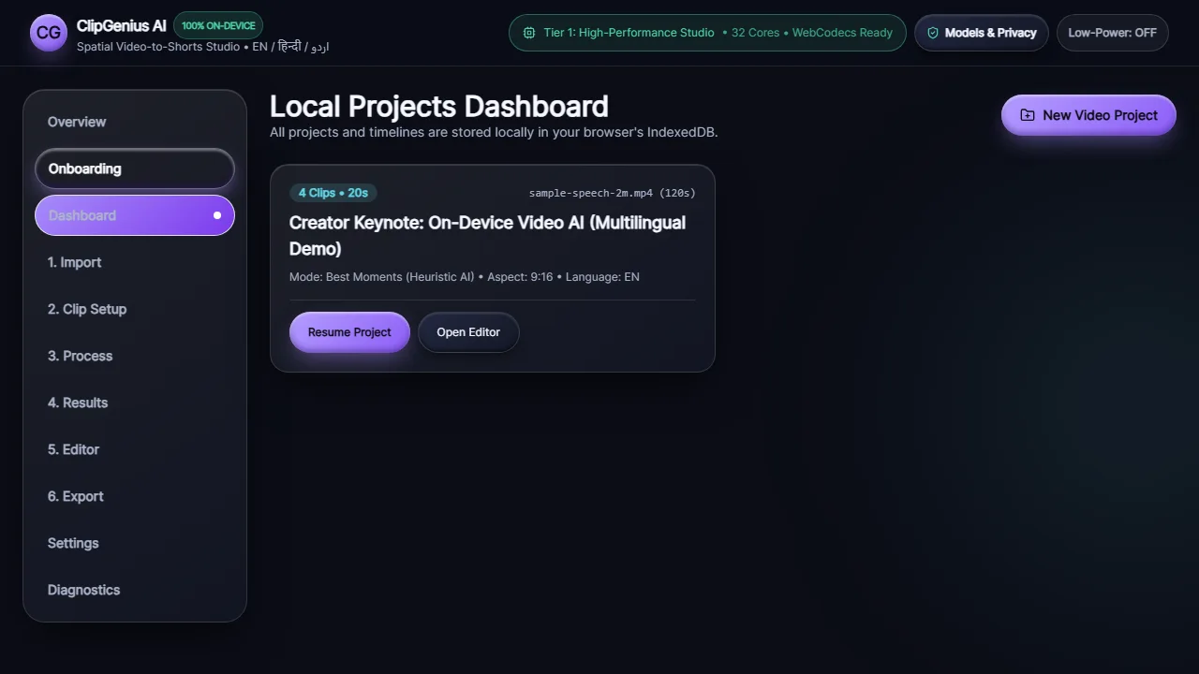Create a New Video Project
Image resolution: width=1199 pixels, height=674 pixels.
tap(1088, 115)
